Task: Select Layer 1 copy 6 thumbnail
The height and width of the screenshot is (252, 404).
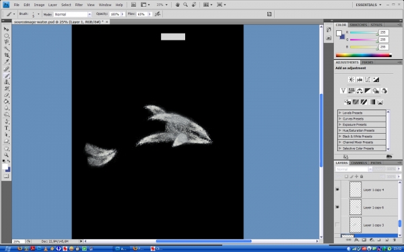Action: [356, 207]
